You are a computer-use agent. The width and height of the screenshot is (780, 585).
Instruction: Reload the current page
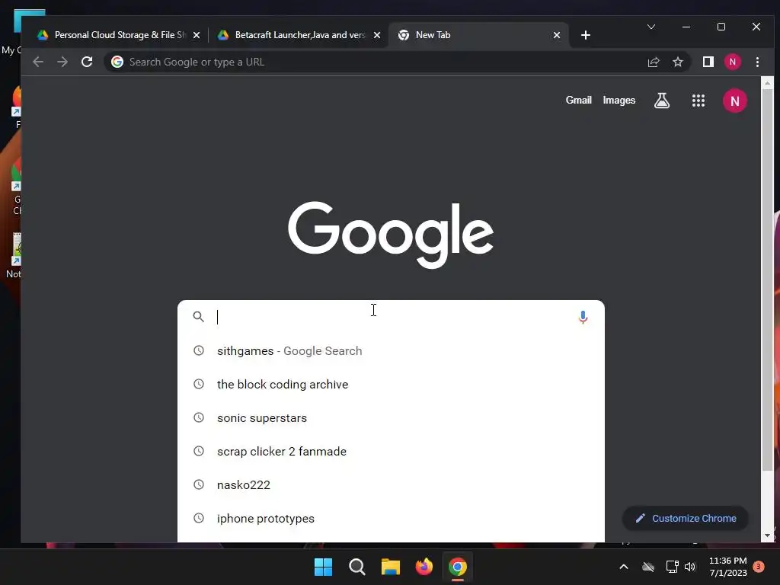coord(87,62)
